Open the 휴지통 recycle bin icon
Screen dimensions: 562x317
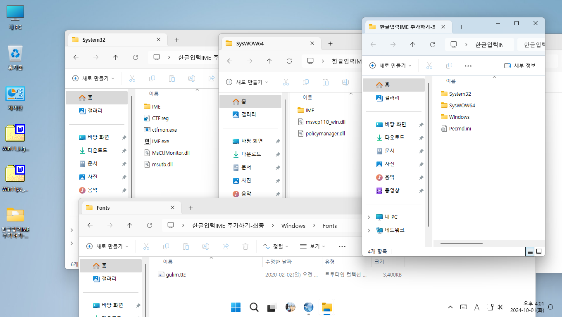tap(15, 57)
